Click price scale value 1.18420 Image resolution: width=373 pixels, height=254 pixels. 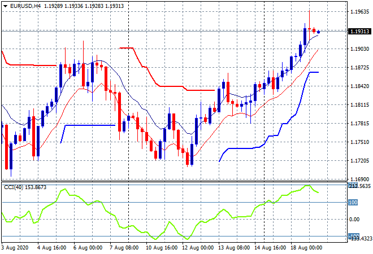point(359,86)
